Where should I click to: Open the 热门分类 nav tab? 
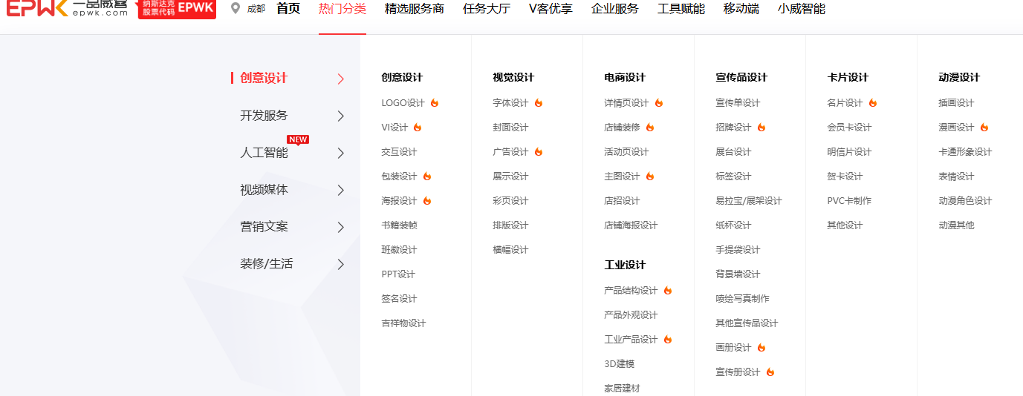342,9
